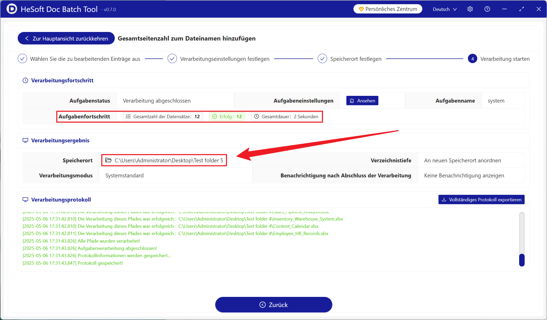This screenshot has width=547, height=320.
Task: Click log line Inventory_Warehouse_System.xlsx
Action: [183, 219]
